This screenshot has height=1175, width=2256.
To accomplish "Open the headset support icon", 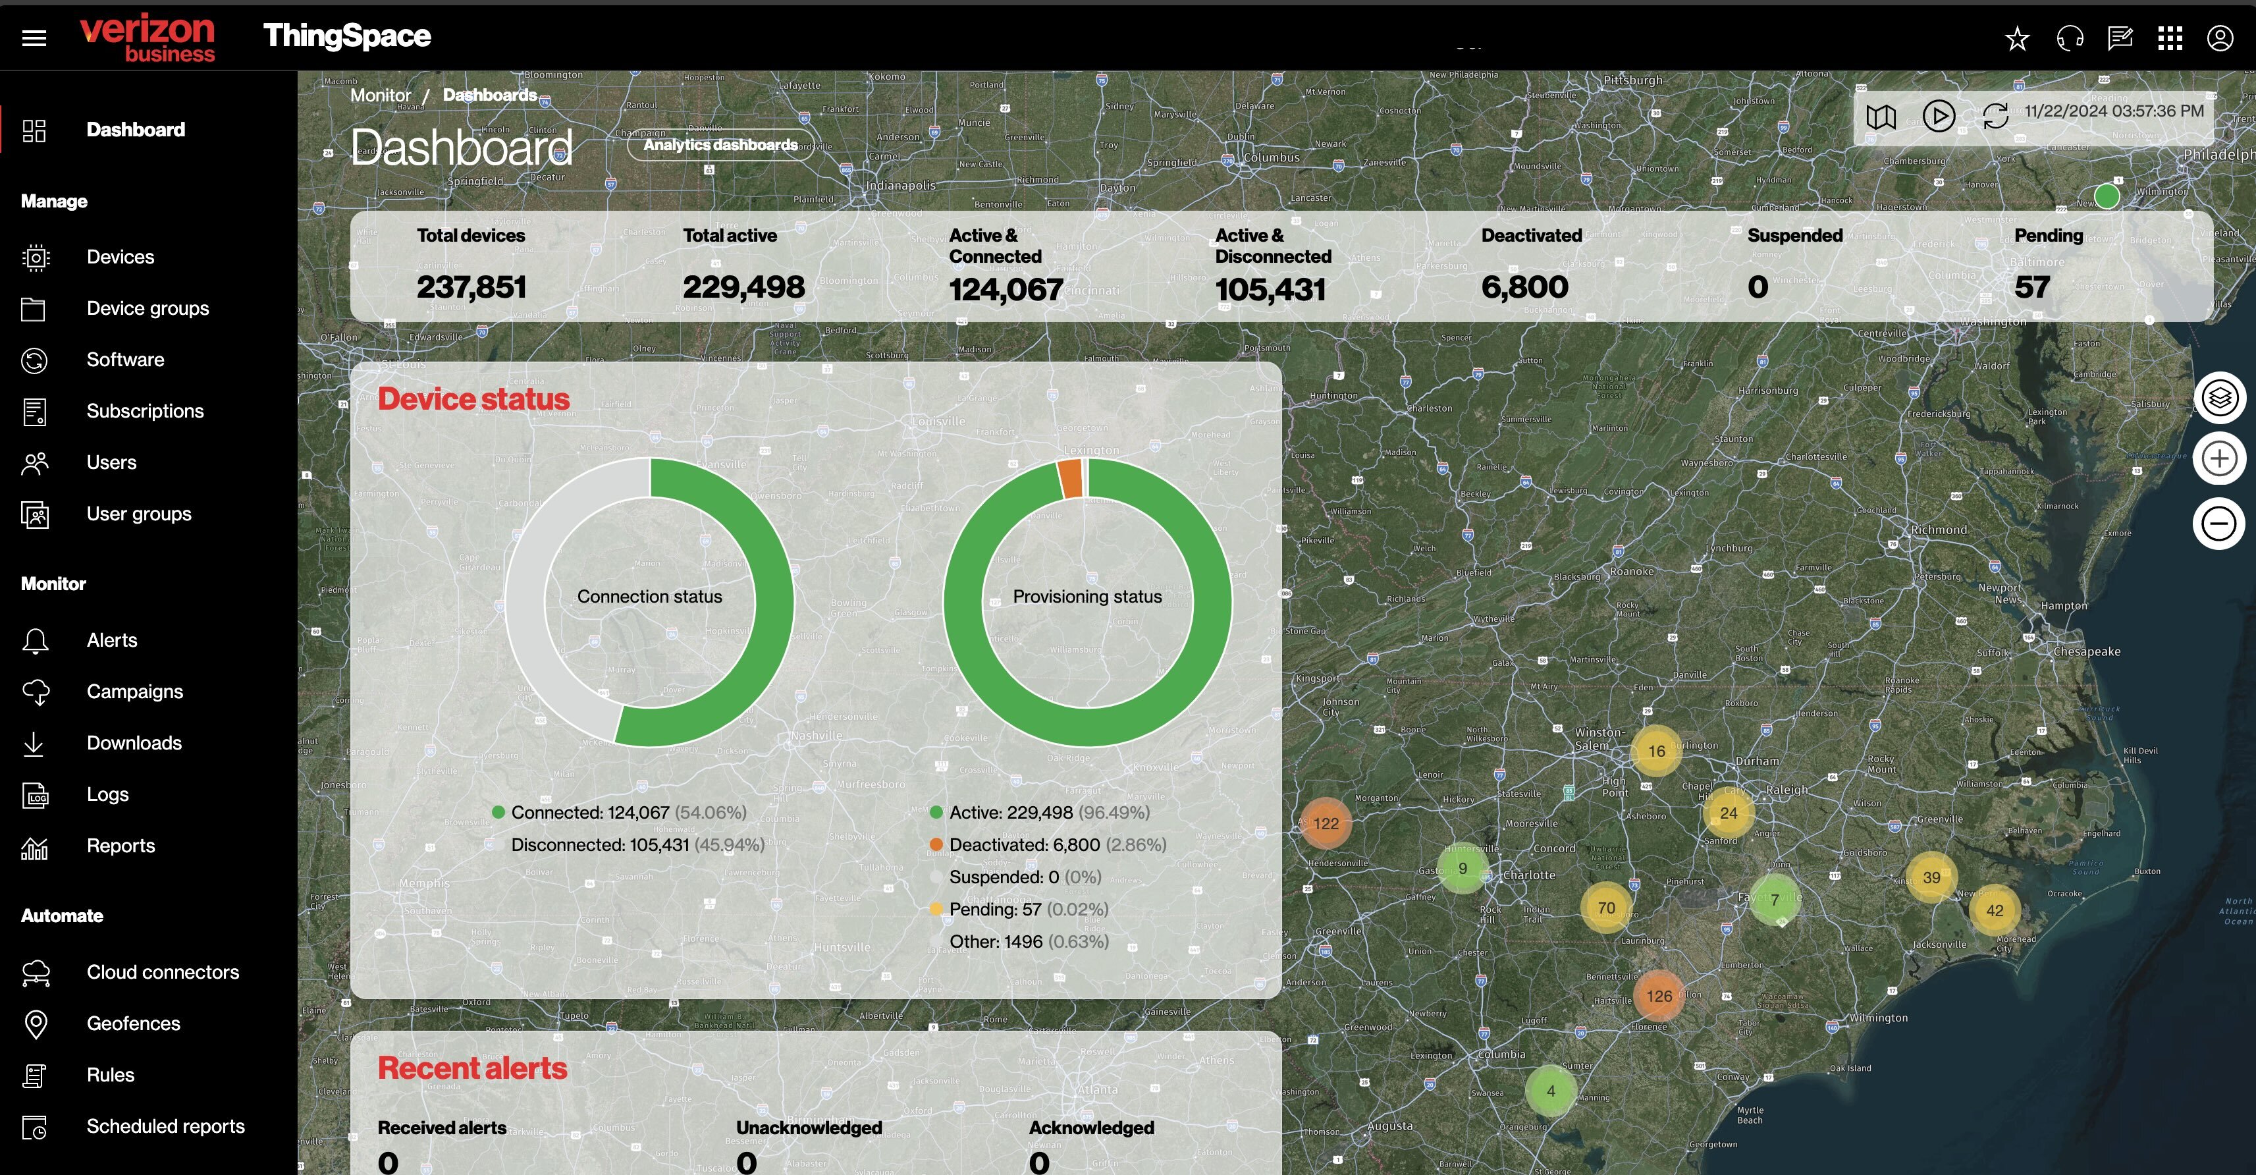I will pyautogui.click(x=2070, y=39).
